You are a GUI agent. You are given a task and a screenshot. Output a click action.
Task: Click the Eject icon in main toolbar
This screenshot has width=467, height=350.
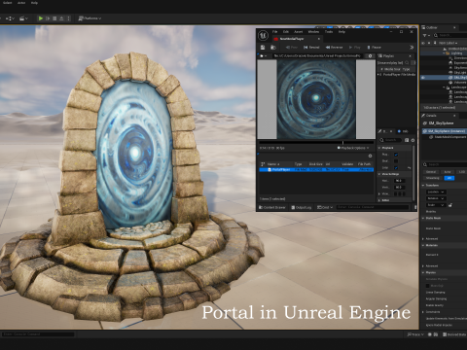pos(61,18)
